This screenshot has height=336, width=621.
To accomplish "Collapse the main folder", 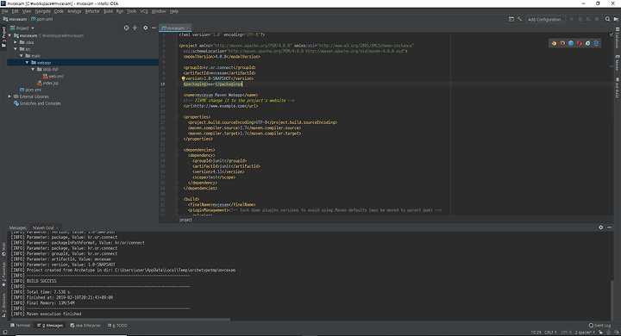I will (x=22, y=56).
